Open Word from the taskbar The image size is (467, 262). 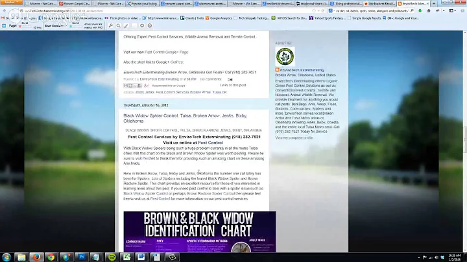(141, 257)
